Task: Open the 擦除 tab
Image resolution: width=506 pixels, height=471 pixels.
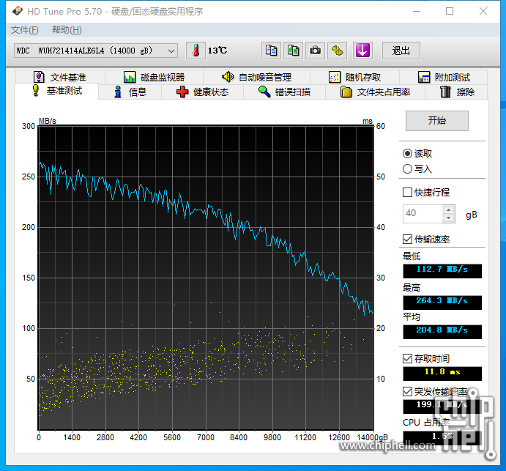Action: [457, 92]
